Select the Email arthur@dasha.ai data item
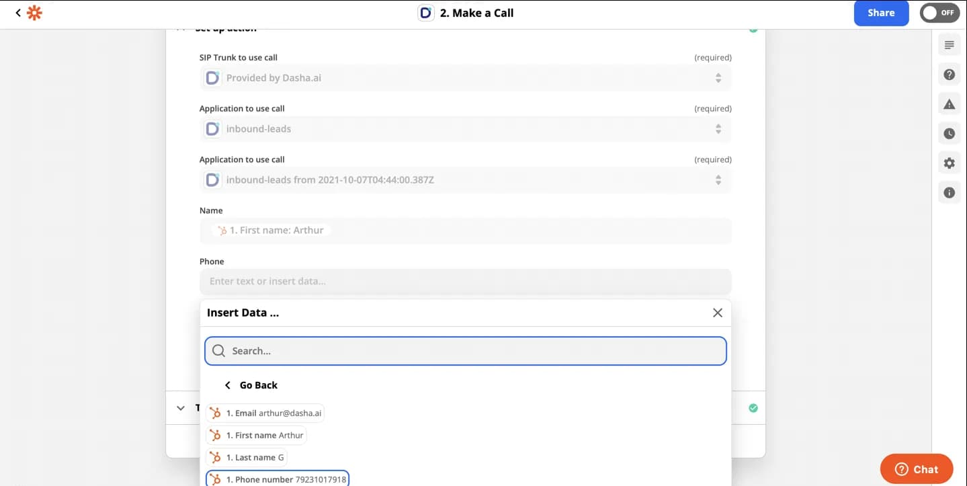967x486 pixels. click(x=265, y=413)
